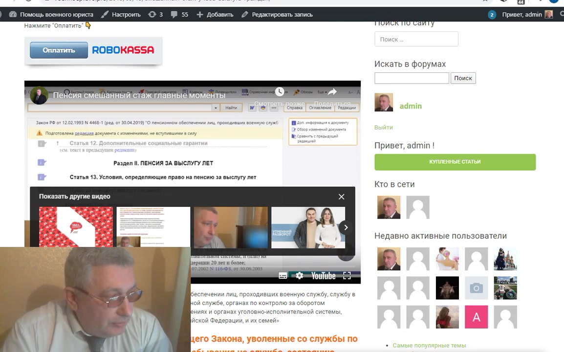564x352 pixels.
Task: Open the dark photo avatar on black background
Action: (x=447, y=288)
